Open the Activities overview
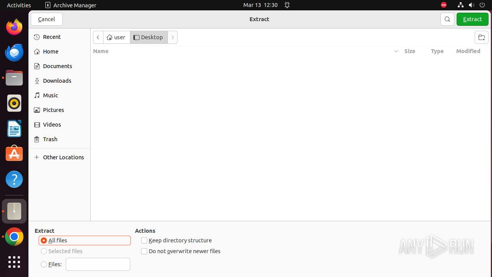Viewport: 492px width, 277px height. 19,5
